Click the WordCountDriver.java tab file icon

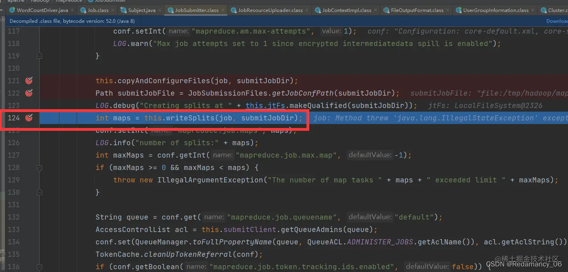coord(12,10)
